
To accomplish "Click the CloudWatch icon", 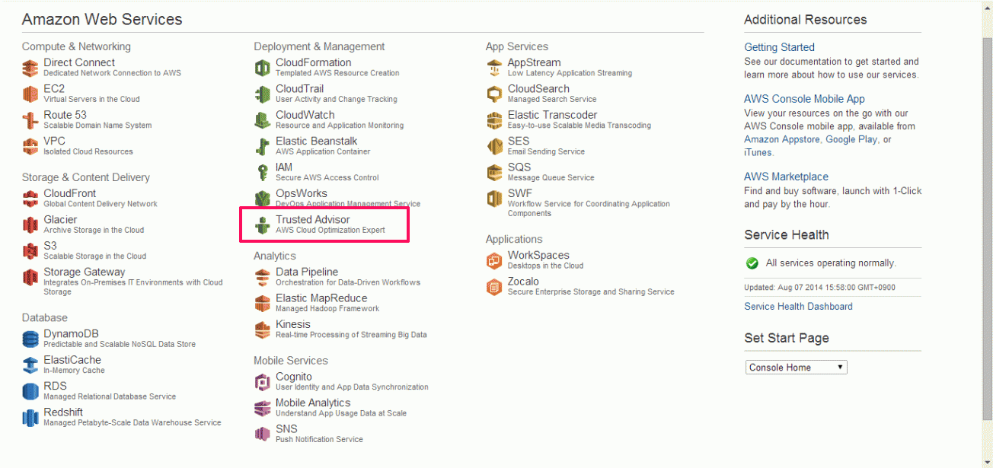I will 262,120.
